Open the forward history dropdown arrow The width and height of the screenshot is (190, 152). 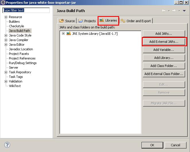179,11
